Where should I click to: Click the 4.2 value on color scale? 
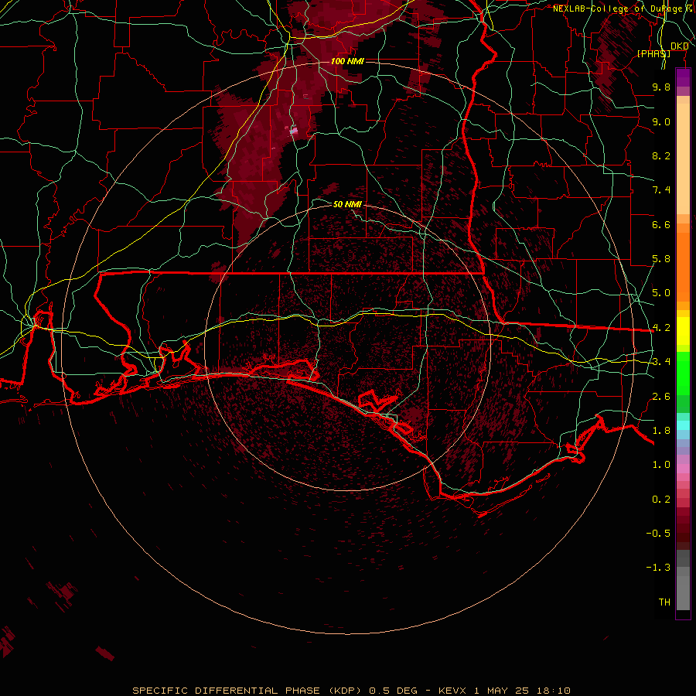[661, 328]
